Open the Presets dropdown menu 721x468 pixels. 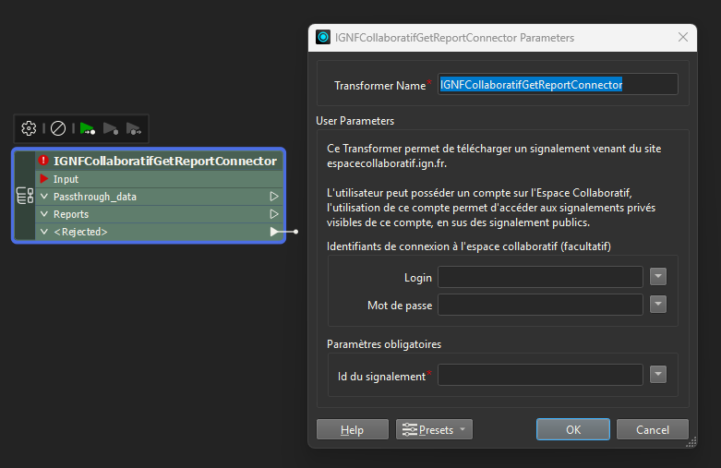[434, 429]
